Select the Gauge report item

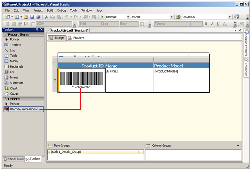14,94
